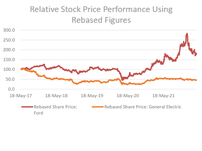202x151 pixels.
Task: Click the 150.0 y-axis label
Action: pyautogui.click(x=9, y=59)
